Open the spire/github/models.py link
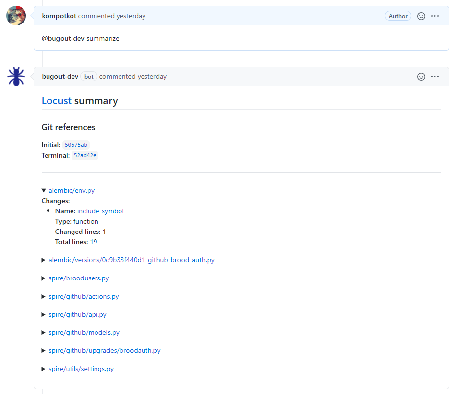 click(84, 332)
